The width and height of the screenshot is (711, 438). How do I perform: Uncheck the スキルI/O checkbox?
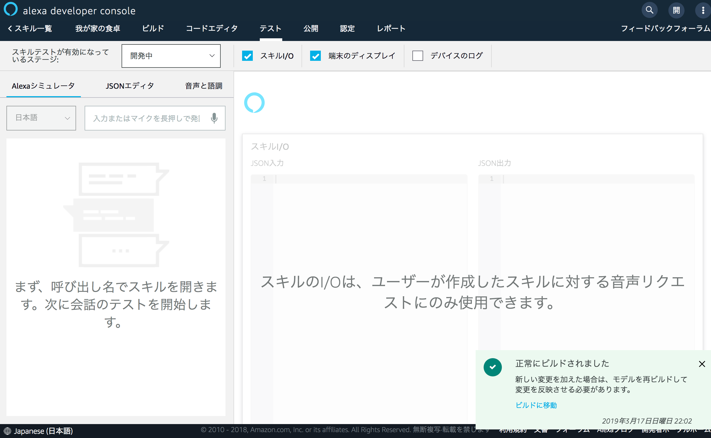[247, 56]
